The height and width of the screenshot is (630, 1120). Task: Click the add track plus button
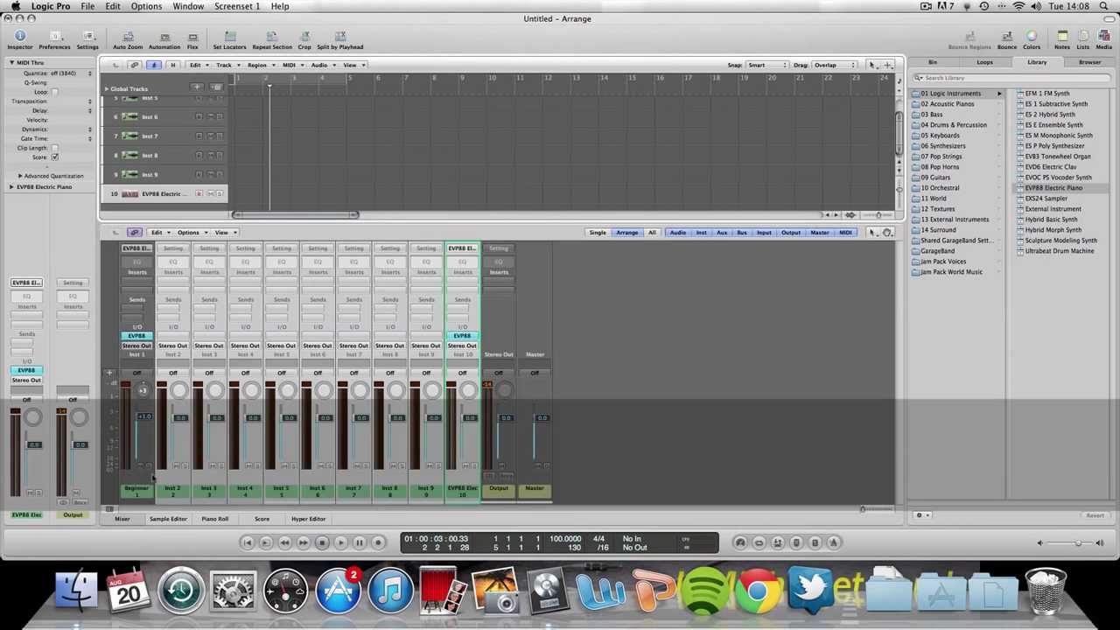click(197, 87)
